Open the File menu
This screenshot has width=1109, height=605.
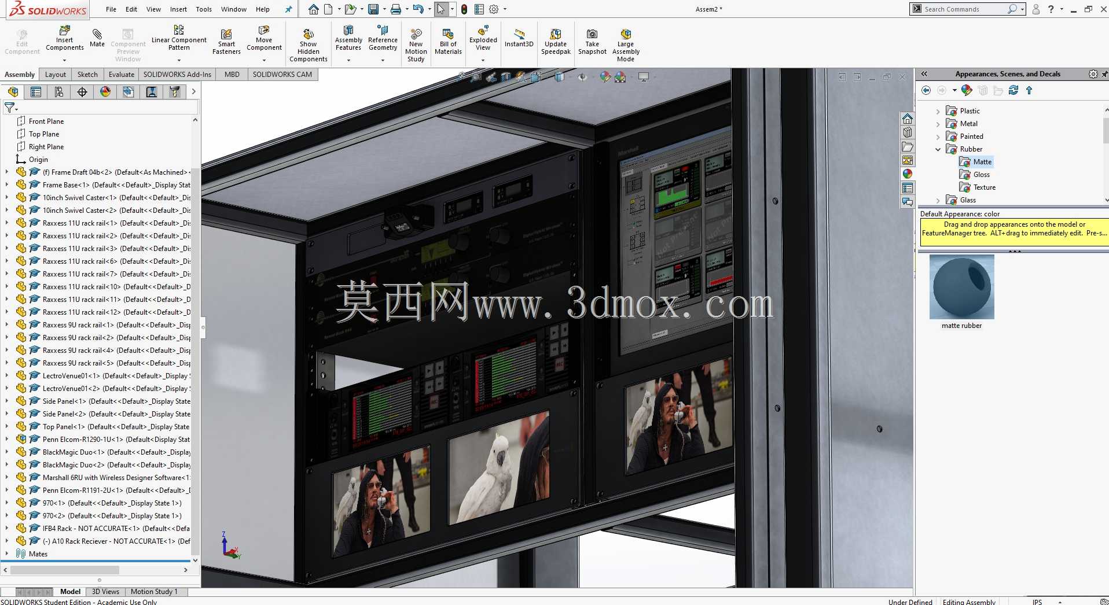[111, 9]
